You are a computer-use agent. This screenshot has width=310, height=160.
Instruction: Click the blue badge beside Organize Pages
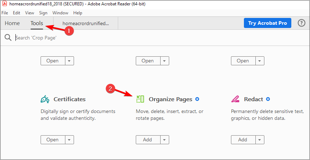pyautogui.click(x=197, y=99)
